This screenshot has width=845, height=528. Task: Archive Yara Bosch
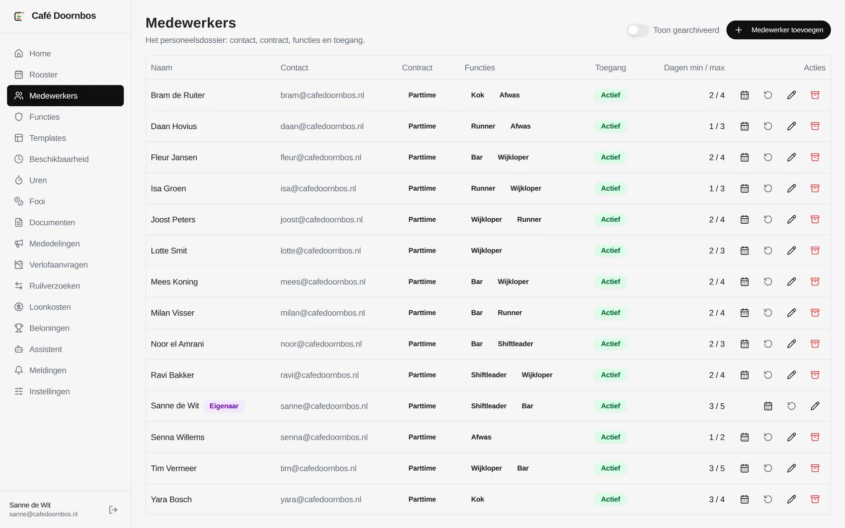815,499
